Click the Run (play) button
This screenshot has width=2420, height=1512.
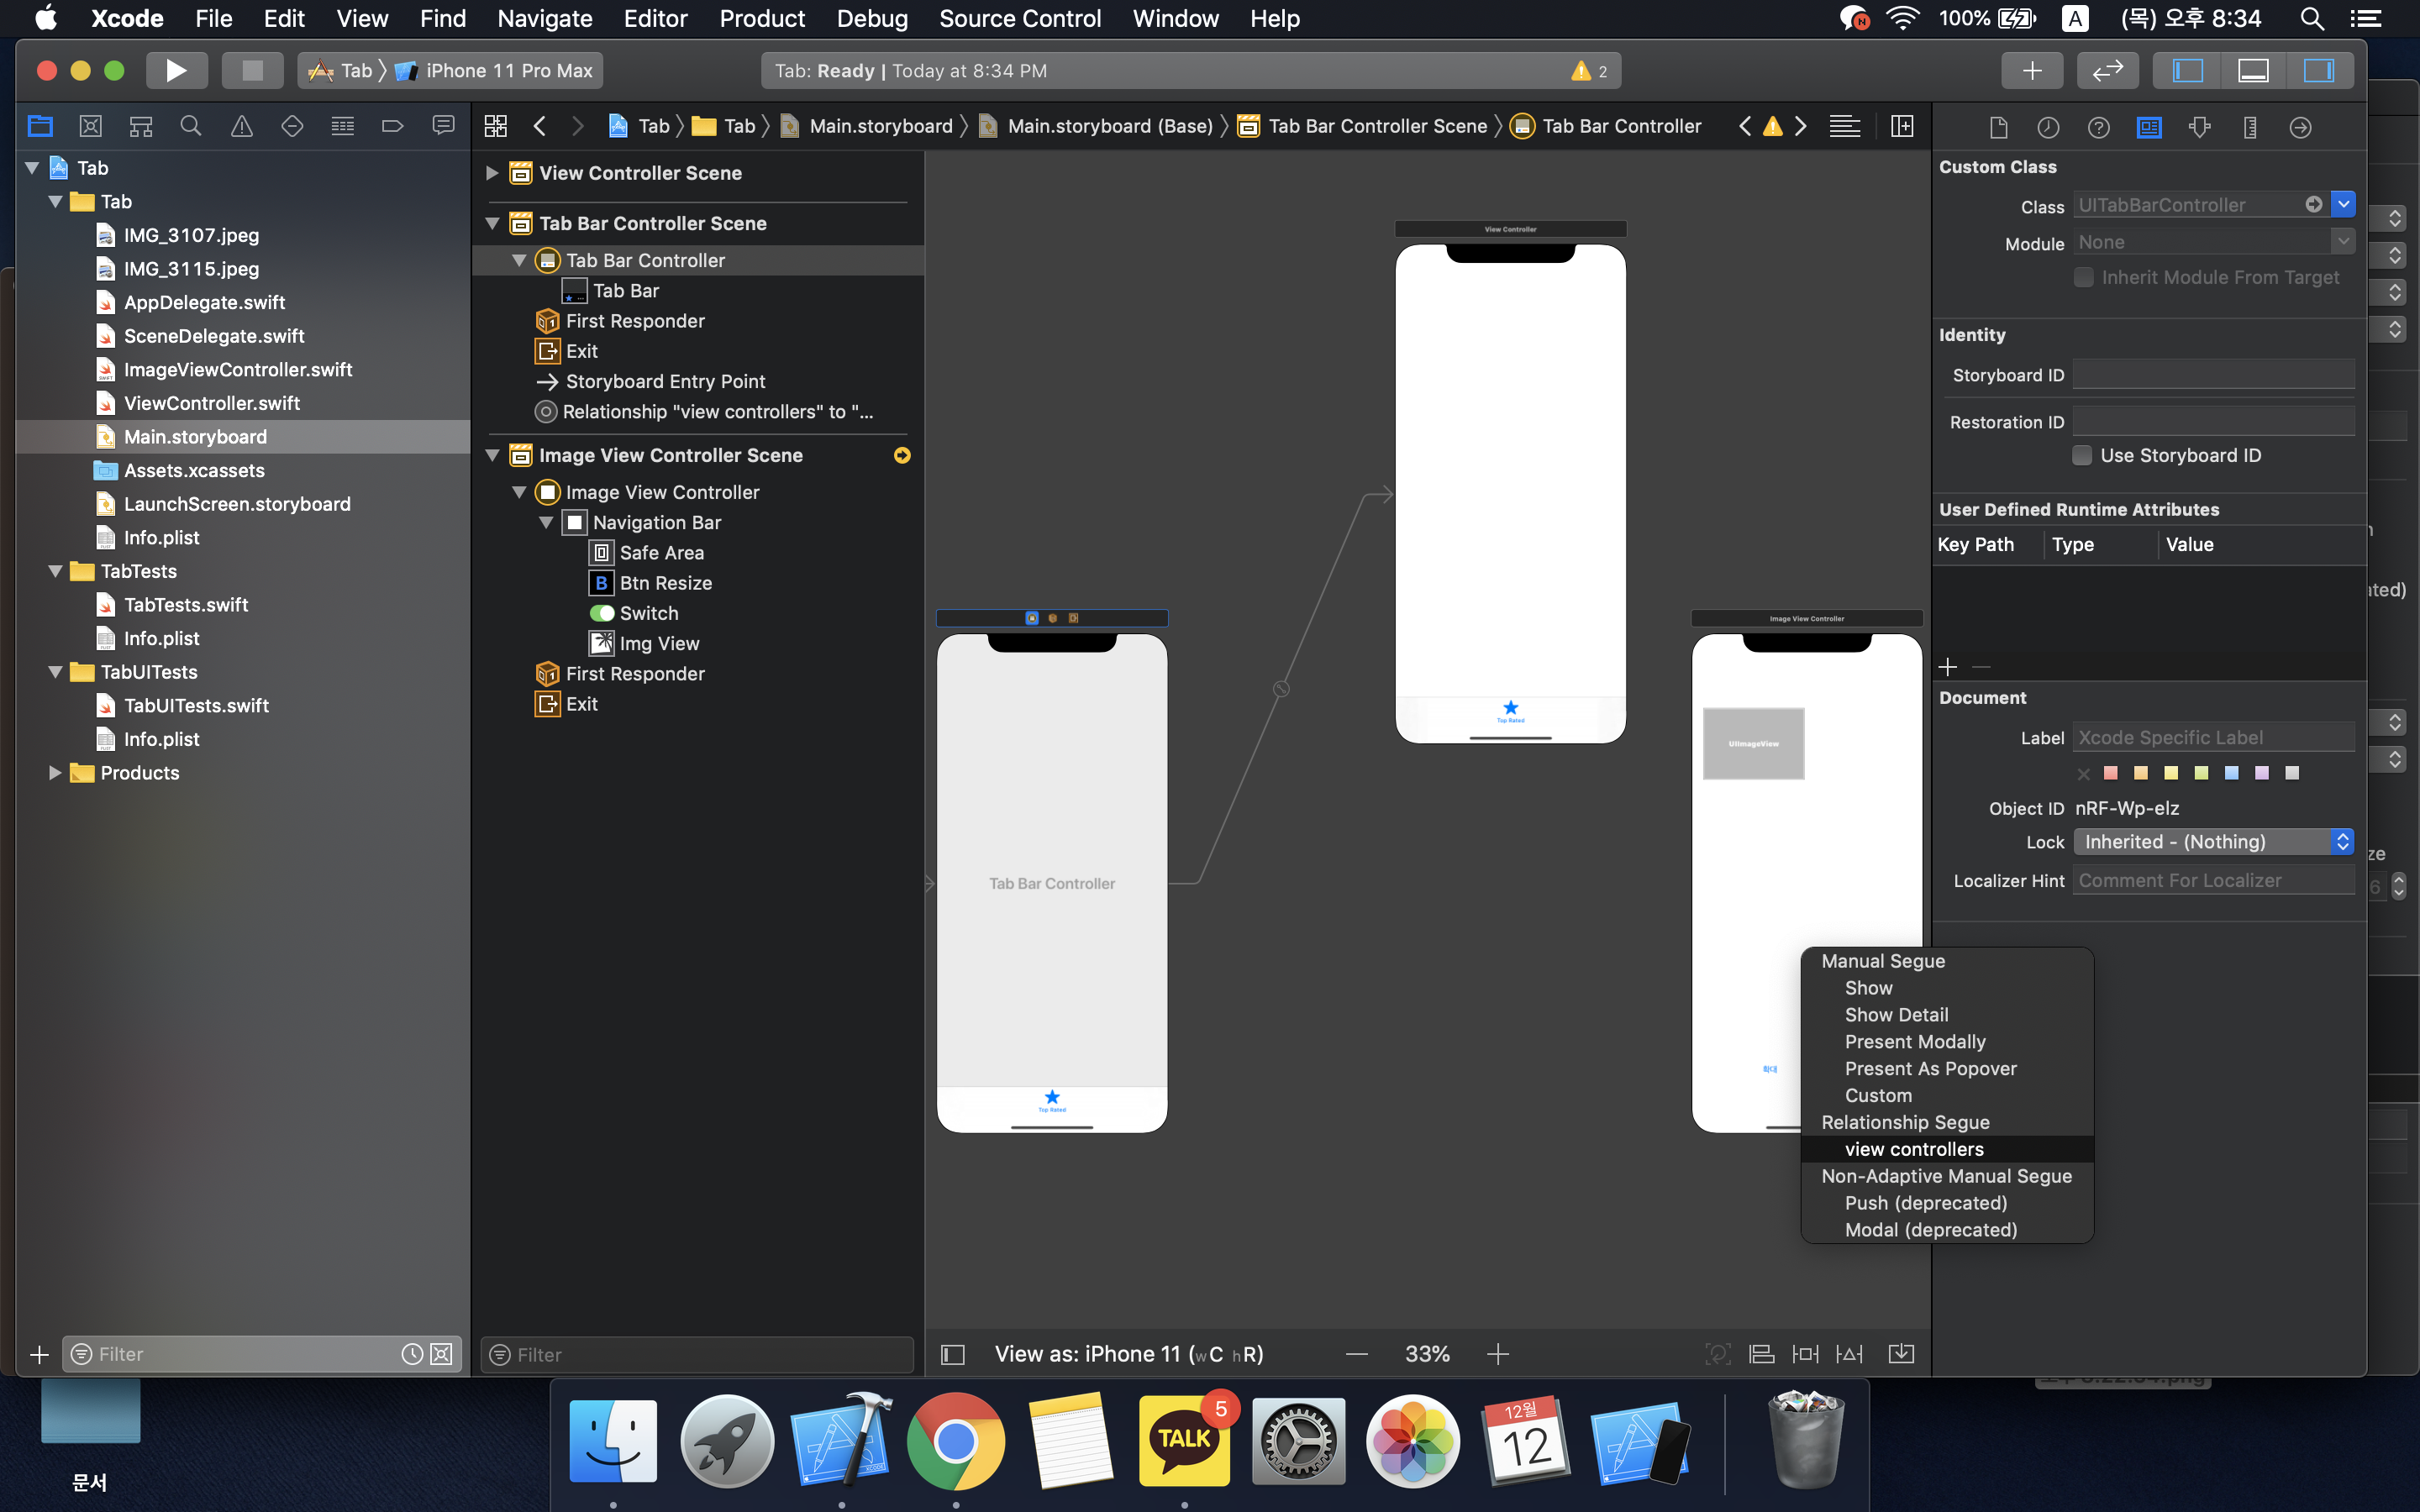(176, 70)
